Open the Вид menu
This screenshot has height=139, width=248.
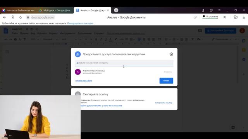click(33, 34)
